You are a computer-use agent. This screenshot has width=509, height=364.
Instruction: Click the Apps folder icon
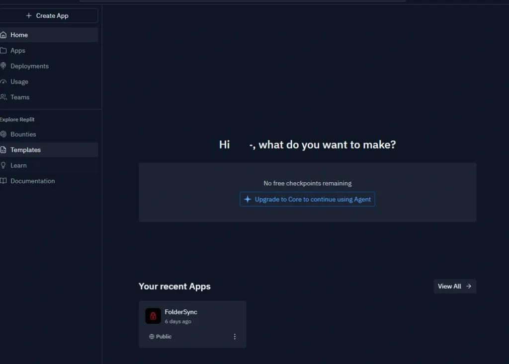(x=3, y=50)
